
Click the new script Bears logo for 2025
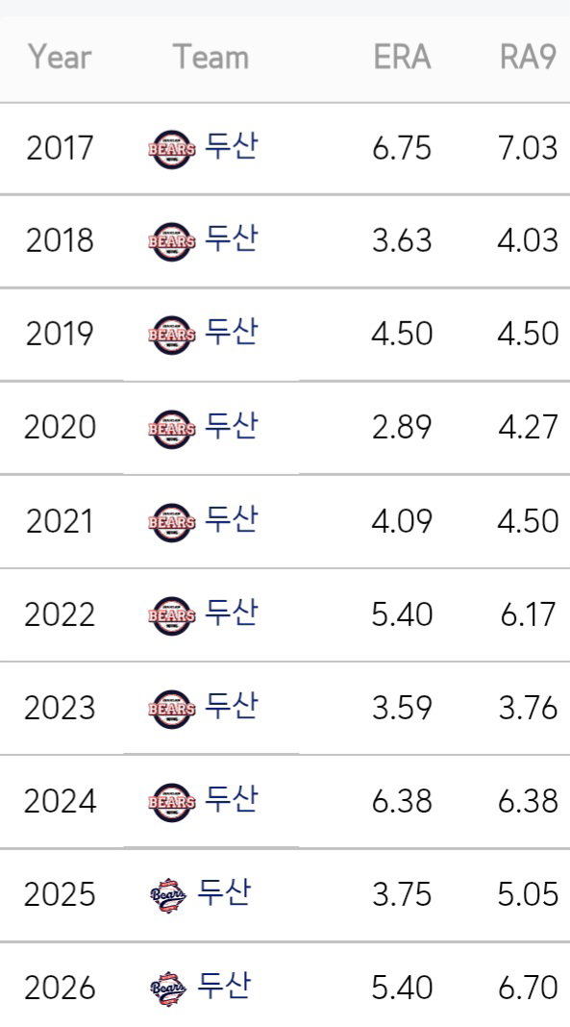(168, 895)
